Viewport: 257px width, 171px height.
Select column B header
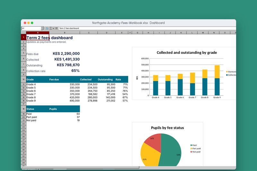(x=65, y=33)
